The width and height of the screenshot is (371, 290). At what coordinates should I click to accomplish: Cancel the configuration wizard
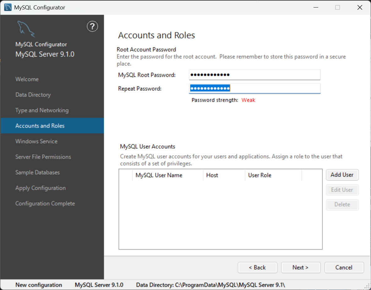(x=344, y=267)
